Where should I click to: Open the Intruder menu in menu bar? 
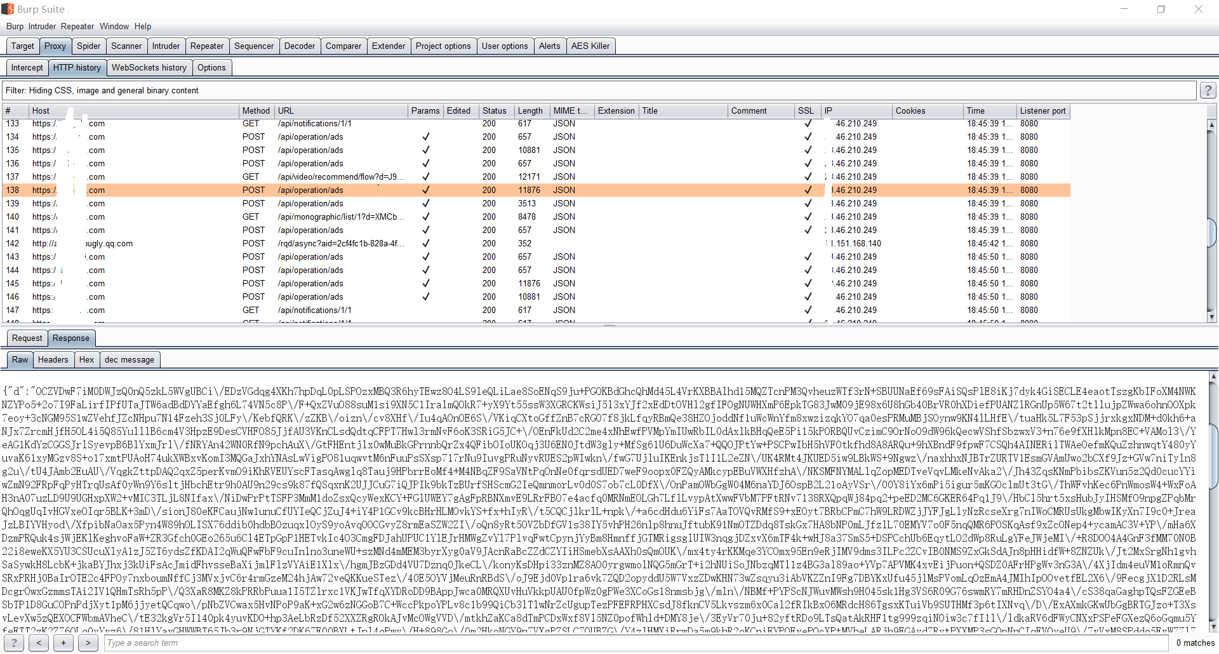[x=42, y=27]
